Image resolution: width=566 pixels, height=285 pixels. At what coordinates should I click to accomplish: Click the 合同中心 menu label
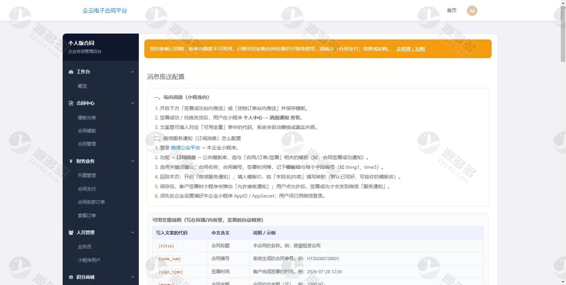click(85, 103)
